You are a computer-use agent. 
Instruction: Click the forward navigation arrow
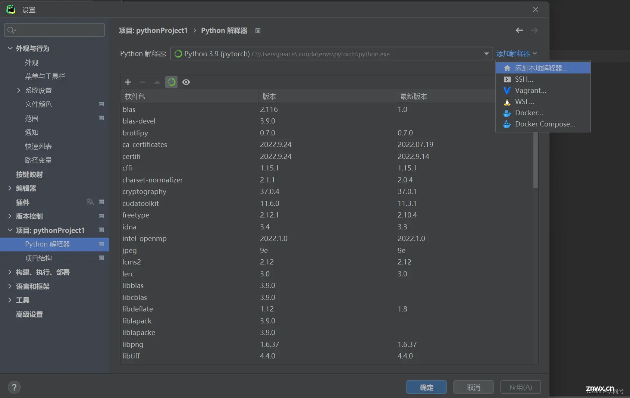point(534,30)
